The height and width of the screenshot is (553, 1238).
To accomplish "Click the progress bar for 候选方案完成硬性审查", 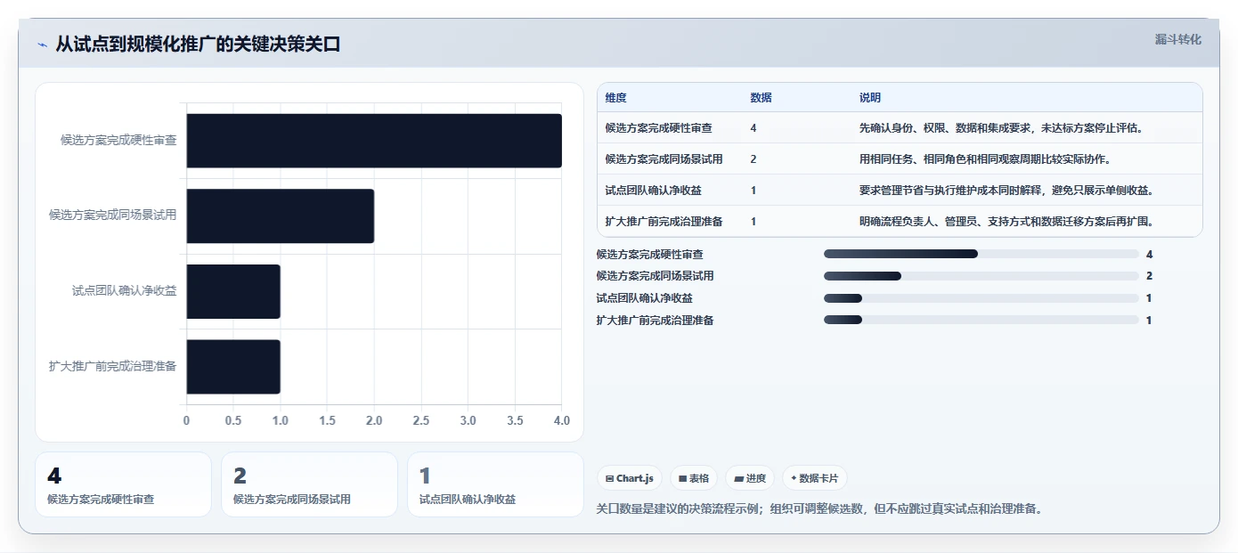I will (981, 254).
